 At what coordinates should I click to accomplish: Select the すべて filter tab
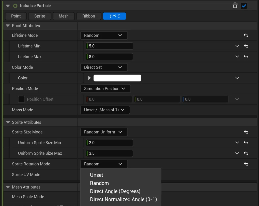(114, 16)
